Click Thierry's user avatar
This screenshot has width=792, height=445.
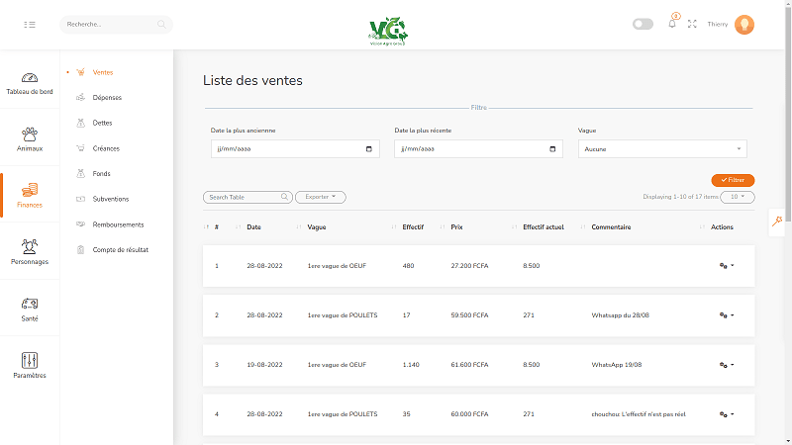(x=744, y=24)
